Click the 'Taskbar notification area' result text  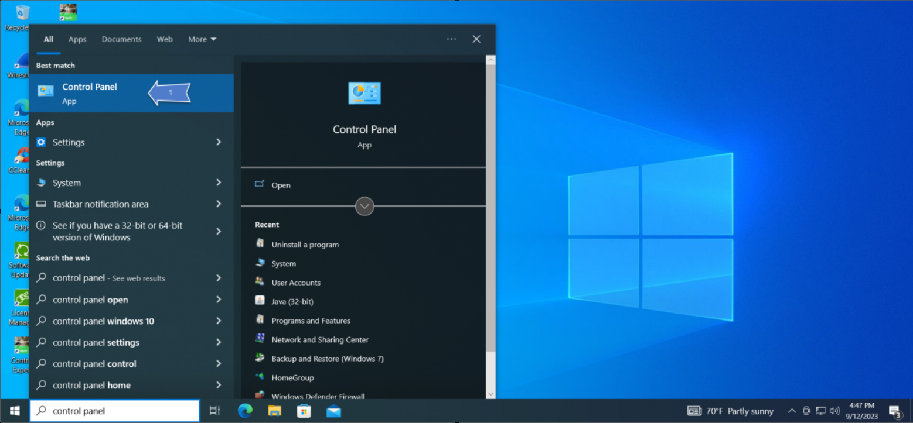pyautogui.click(x=100, y=204)
